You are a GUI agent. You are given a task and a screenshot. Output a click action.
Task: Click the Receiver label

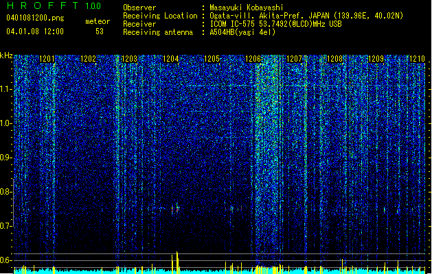pos(139,24)
